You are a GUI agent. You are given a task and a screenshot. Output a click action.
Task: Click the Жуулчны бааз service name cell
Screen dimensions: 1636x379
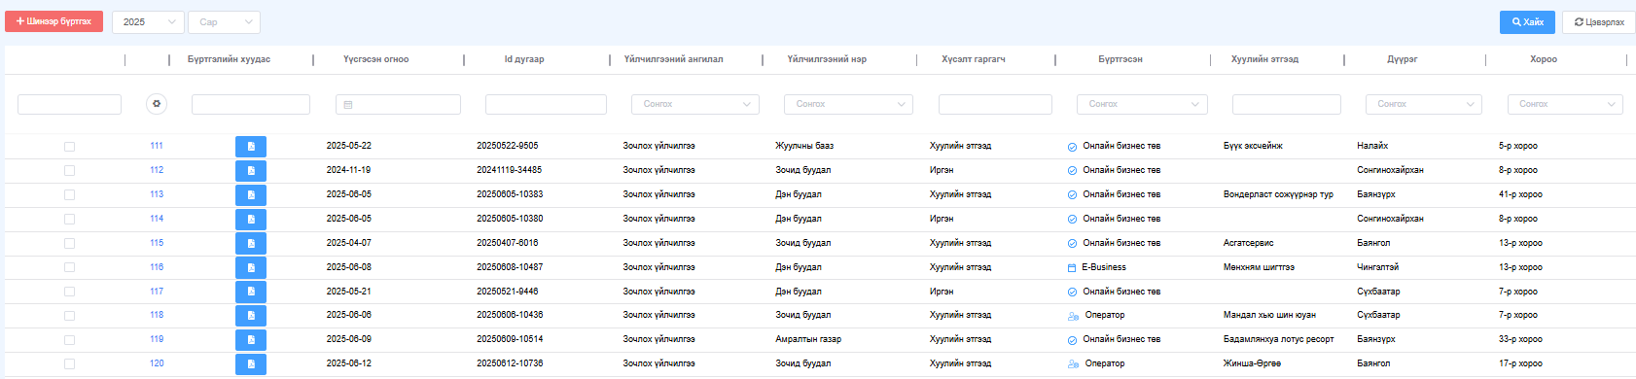(x=804, y=146)
